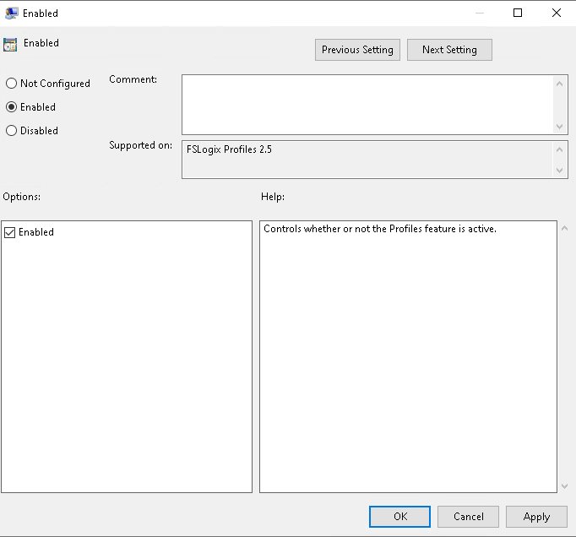Screen dimensions: 576x537
Task: Click the Help pane scroll down arrow
Action: tap(565, 486)
